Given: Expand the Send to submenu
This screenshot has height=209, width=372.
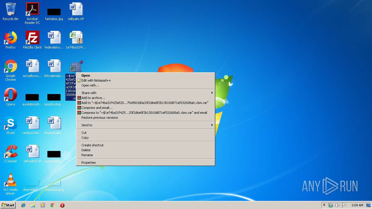Looking at the screenshot, I should (145, 125).
